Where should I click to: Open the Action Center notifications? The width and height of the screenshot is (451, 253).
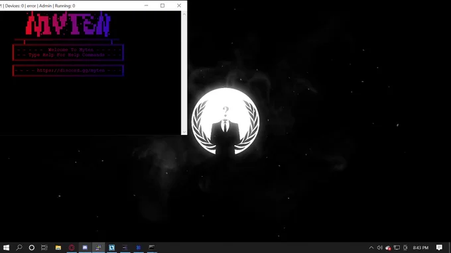pyautogui.click(x=439, y=248)
